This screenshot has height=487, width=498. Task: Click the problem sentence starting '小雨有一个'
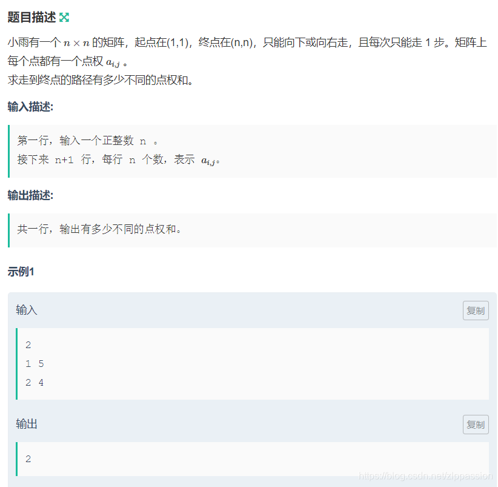pos(247,52)
